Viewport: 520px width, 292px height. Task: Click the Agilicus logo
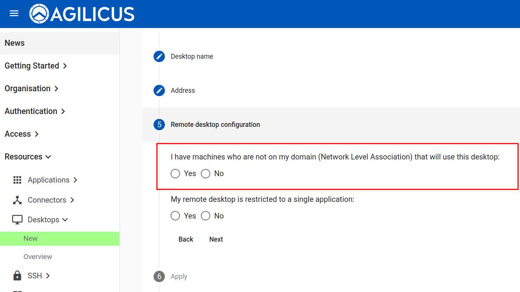tap(82, 14)
